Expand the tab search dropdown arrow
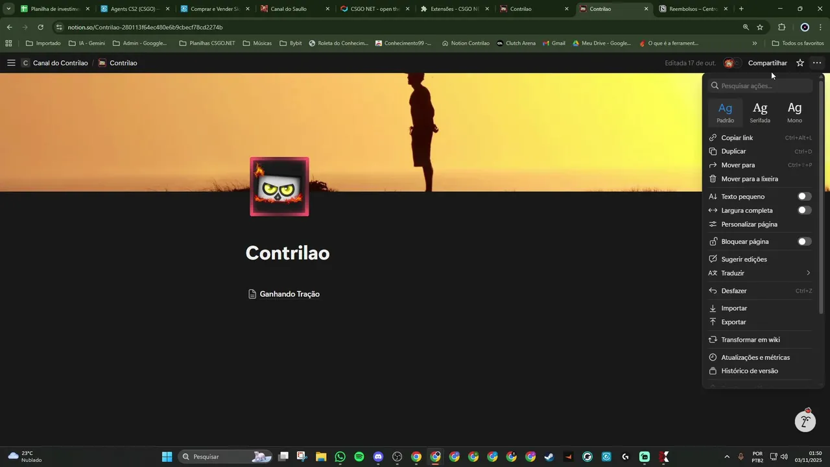Image resolution: width=830 pixels, height=467 pixels. [8, 9]
